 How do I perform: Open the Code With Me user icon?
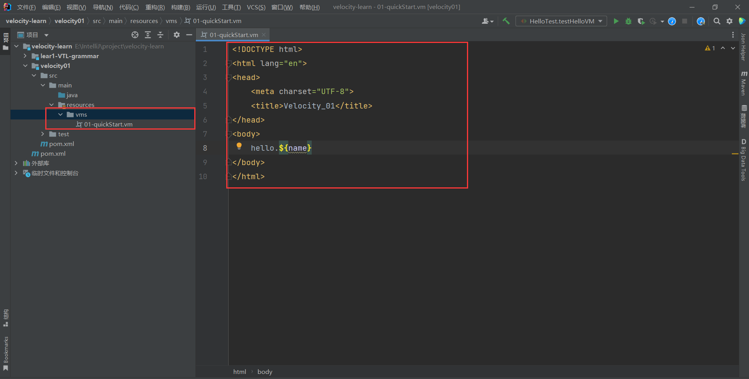coord(488,21)
